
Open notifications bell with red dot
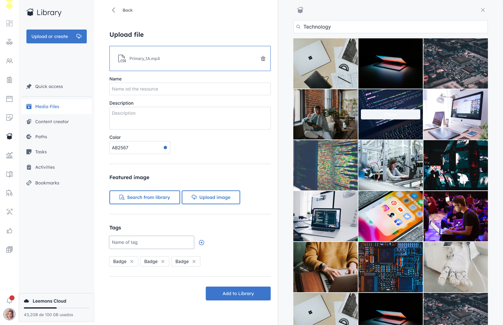(x=10, y=300)
